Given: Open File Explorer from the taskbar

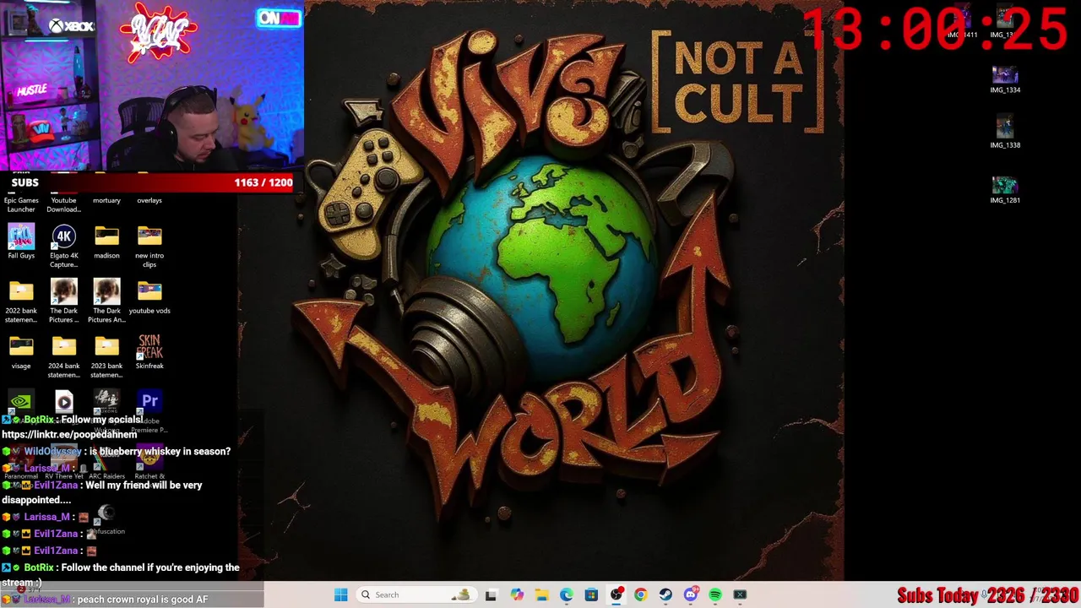Looking at the screenshot, I should click(541, 594).
